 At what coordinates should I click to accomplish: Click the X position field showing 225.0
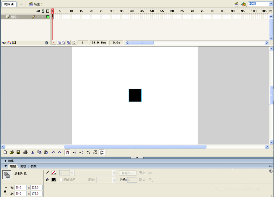(x=36, y=188)
